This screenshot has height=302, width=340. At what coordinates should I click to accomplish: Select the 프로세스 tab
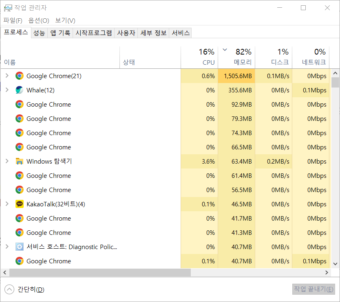click(x=16, y=32)
